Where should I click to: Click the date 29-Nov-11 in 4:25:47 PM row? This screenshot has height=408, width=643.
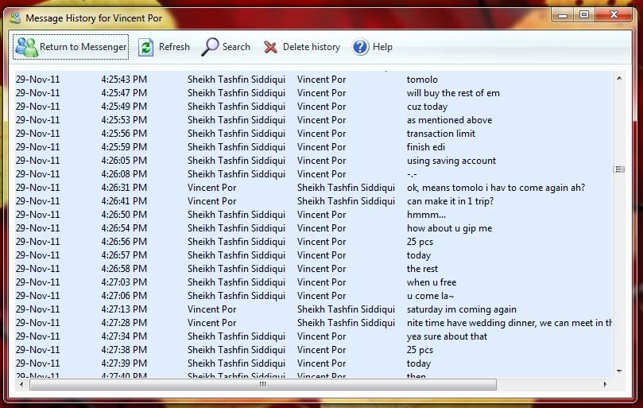[37, 93]
